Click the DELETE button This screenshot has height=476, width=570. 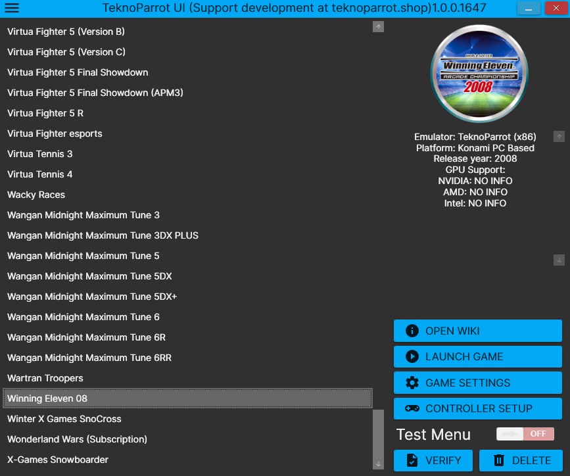coord(521,460)
